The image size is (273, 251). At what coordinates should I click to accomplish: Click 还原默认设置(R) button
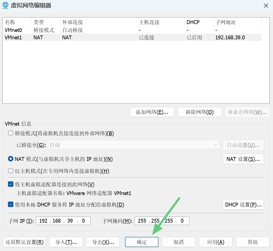(24, 242)
